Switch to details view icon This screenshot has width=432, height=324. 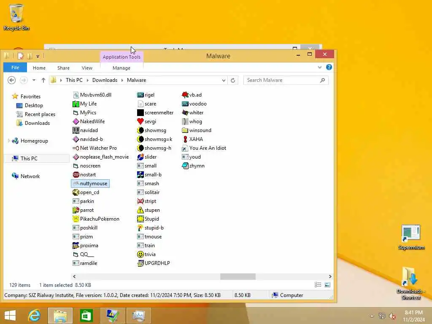pos(318,285)
